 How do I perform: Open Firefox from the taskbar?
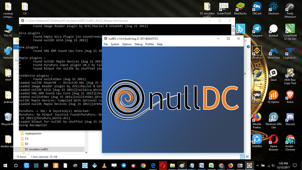coord(231,166)
